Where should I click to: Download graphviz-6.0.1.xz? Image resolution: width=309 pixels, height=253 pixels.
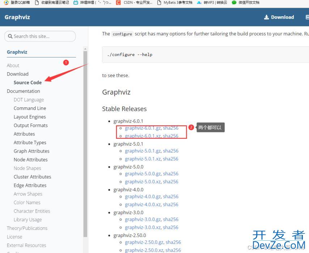pos(143,136)
